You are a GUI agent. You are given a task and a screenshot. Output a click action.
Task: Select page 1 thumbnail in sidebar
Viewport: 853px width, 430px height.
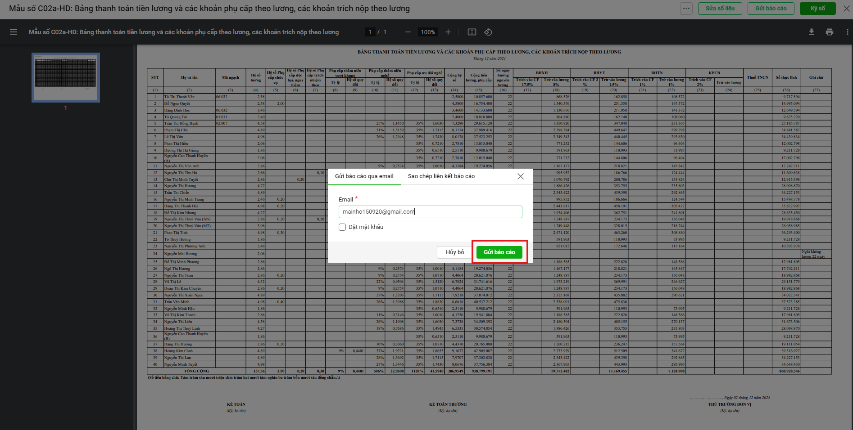66,77
